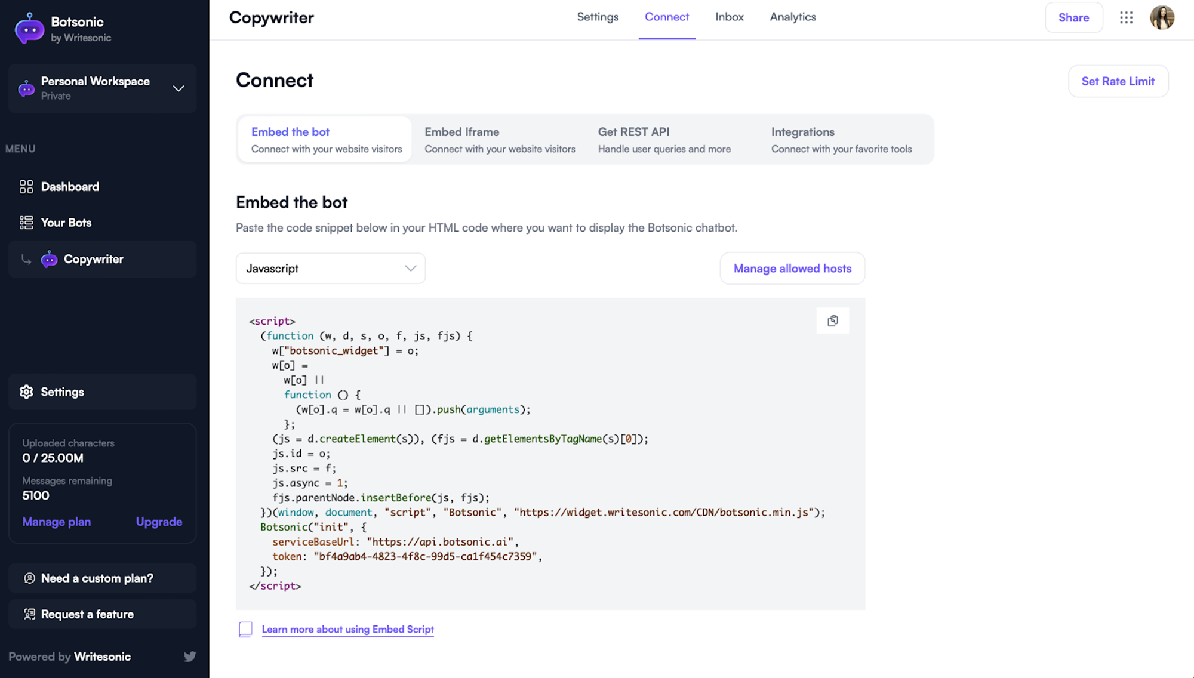1194x678 pixels.
Task: Click the Set Rate Limit button
Action: coord(1118,81)
